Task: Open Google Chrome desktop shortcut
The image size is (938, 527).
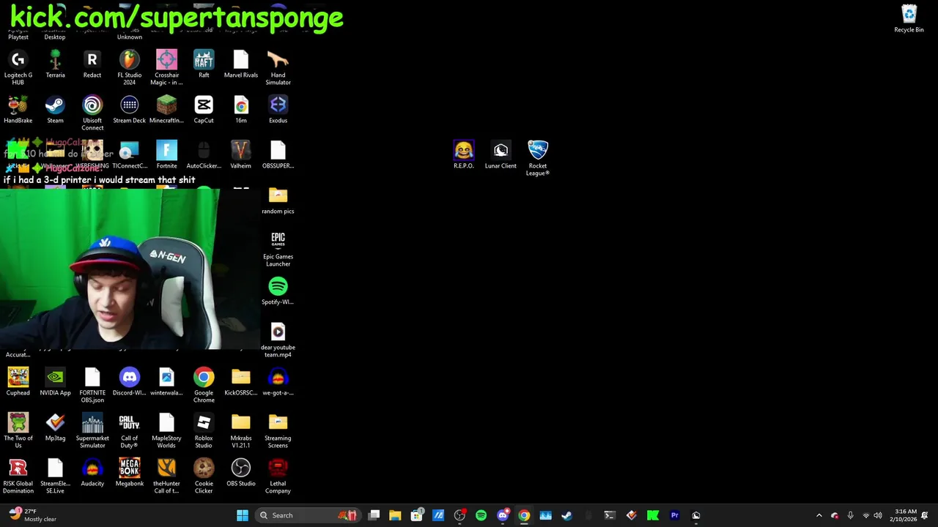Action: point(204,386)
